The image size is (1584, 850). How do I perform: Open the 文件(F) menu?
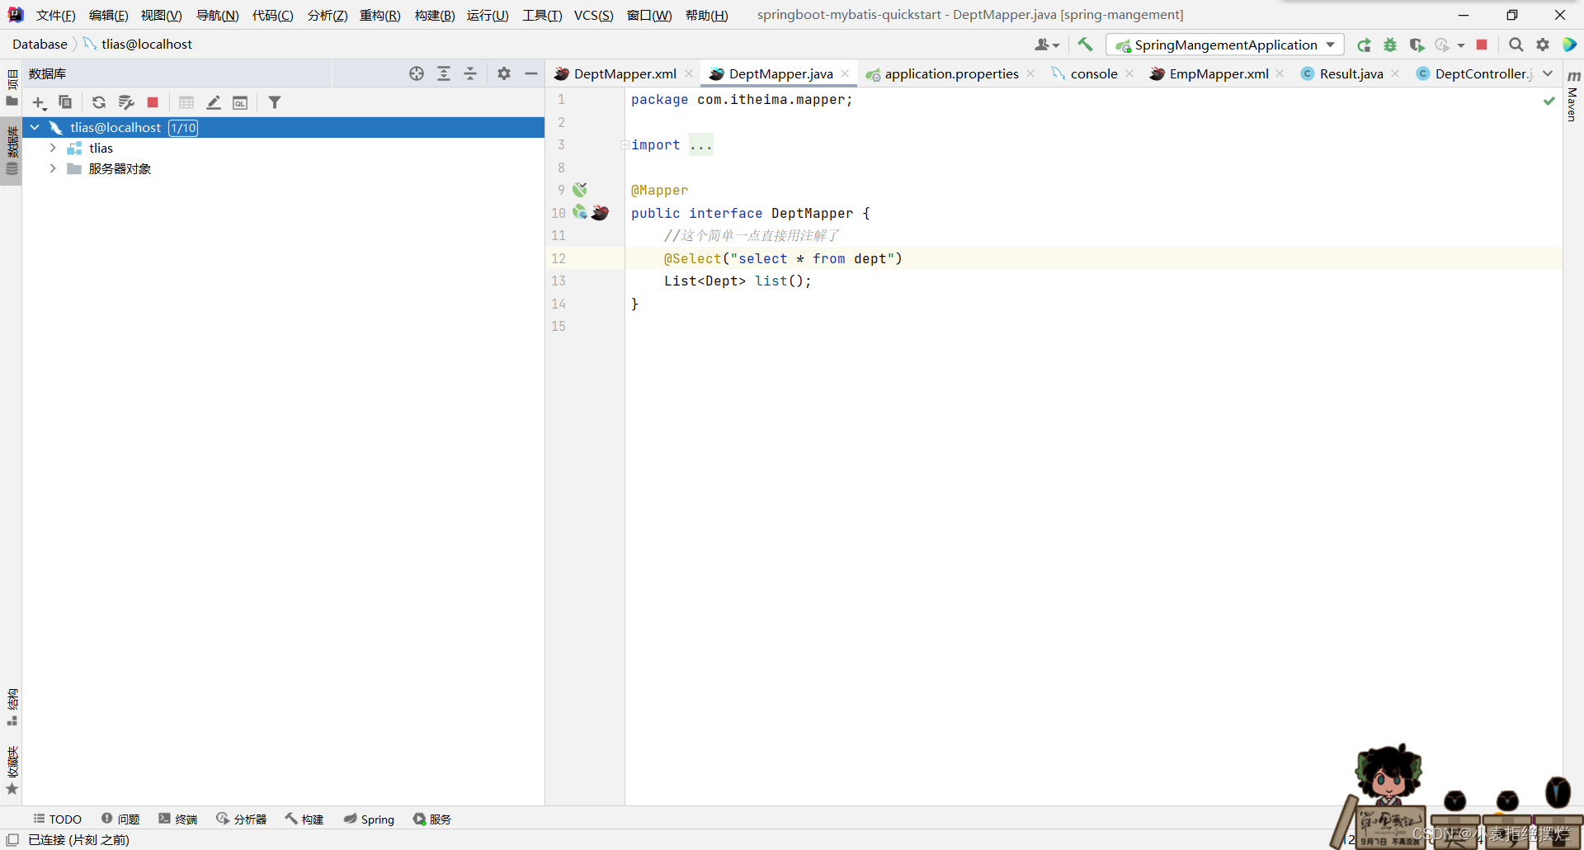click(55, 15)
